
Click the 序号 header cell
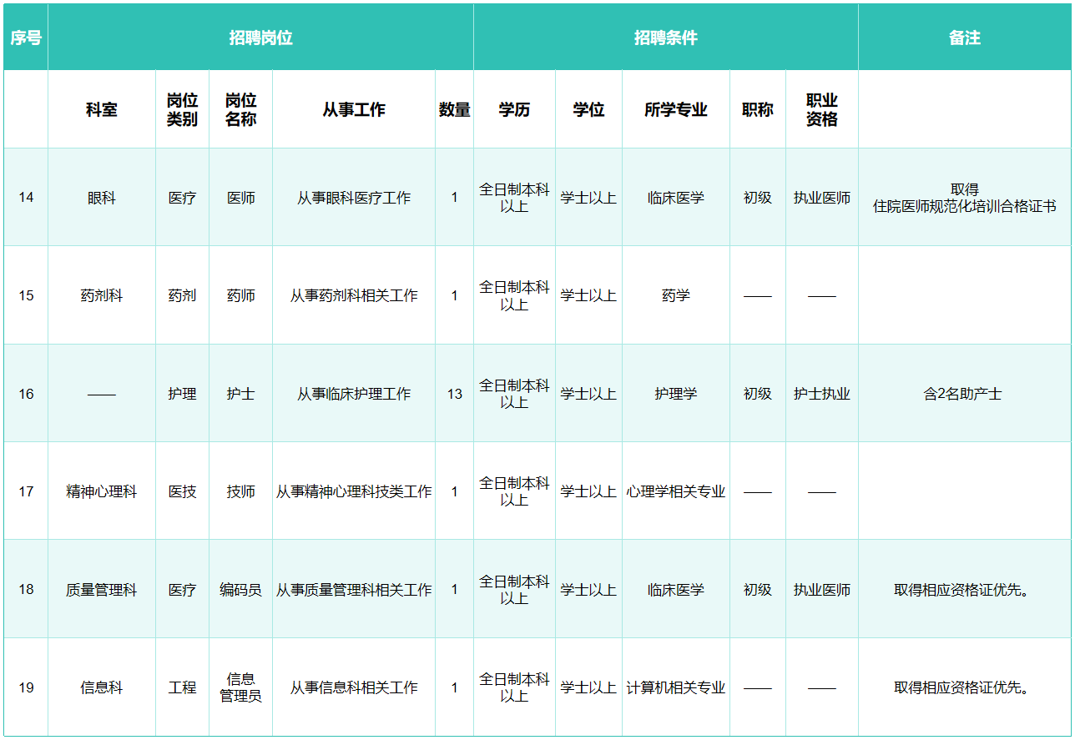[26, 38]
